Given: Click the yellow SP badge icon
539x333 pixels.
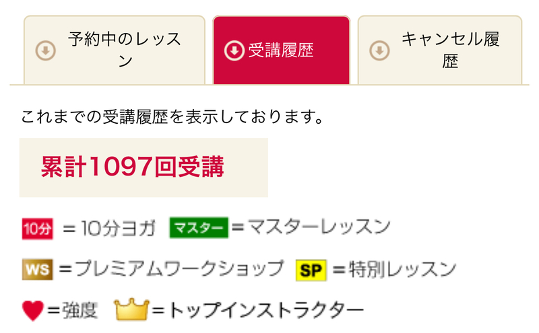Looking at the screenshot, I should tap(311, 270).
